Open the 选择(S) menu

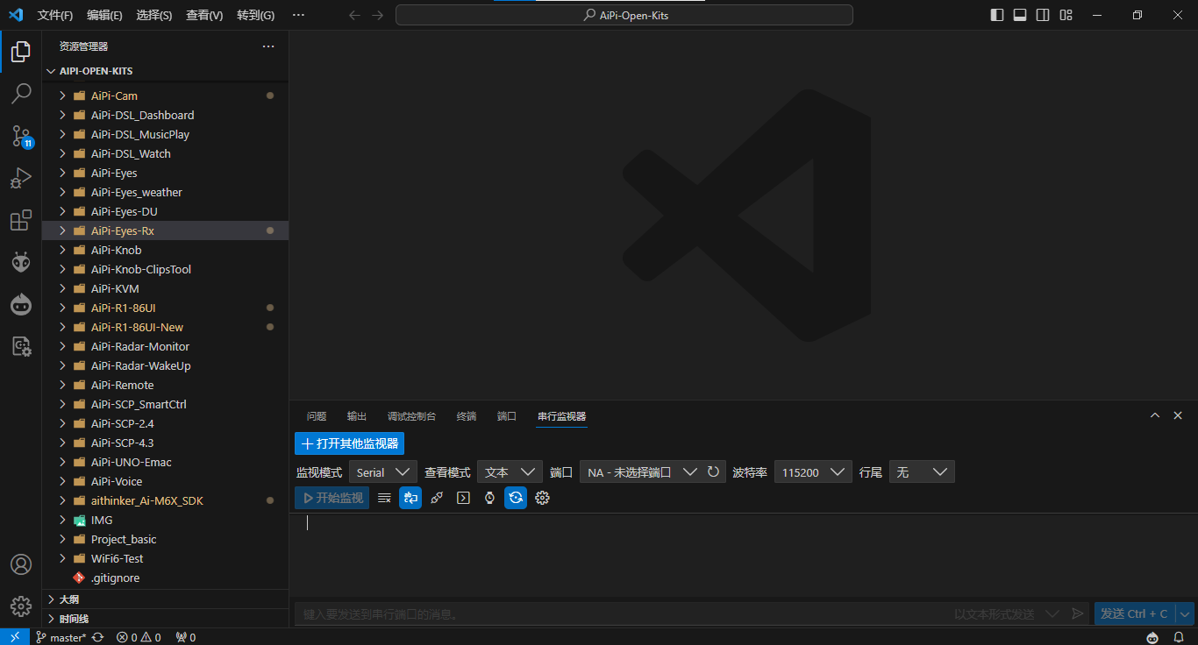154,15
